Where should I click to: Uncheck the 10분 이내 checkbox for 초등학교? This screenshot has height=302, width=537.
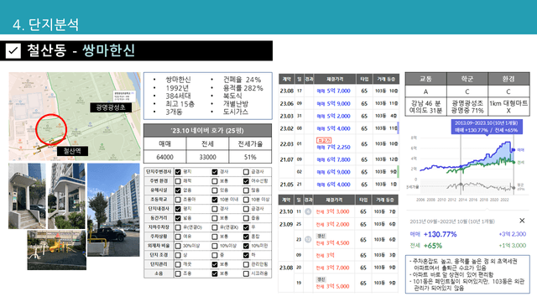click(x=215, y=200)
